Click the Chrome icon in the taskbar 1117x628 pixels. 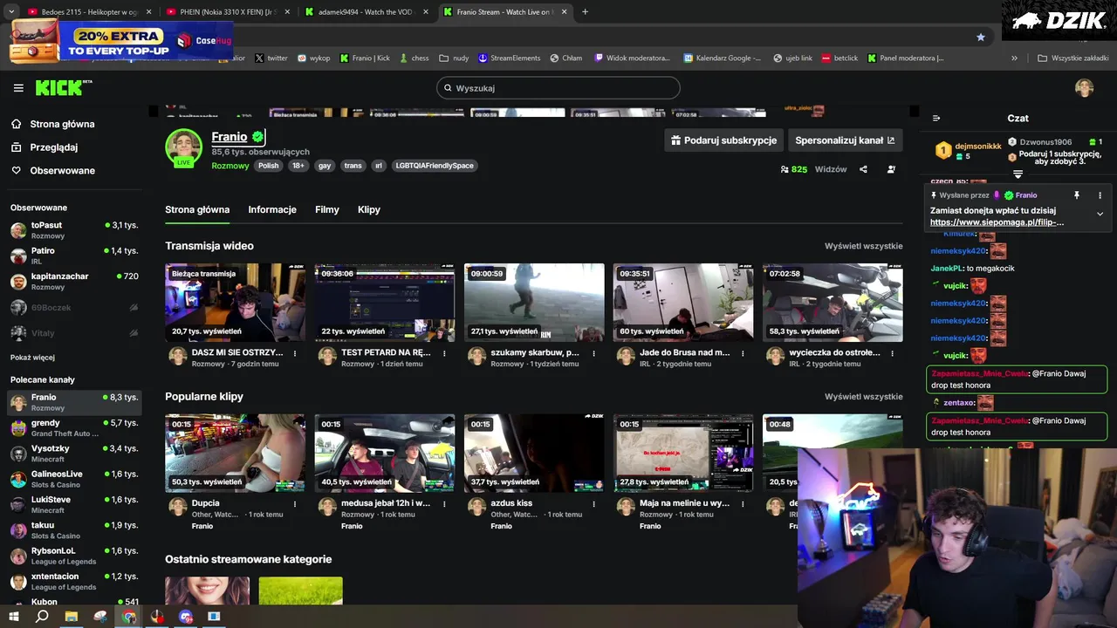pos(129,617)
